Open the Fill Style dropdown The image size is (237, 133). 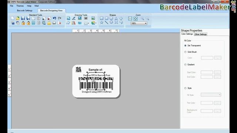(211, 95)
